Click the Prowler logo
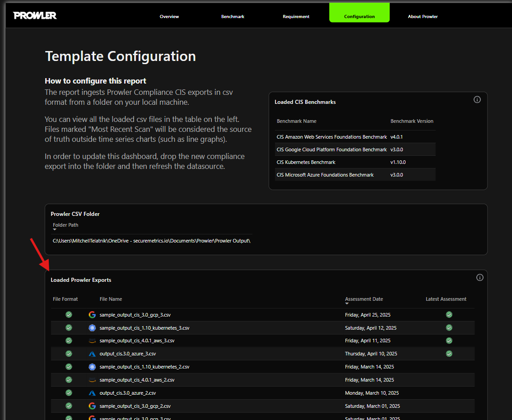Image resolution: width=512 pixels, height=420 pixels. click(35, 15)
